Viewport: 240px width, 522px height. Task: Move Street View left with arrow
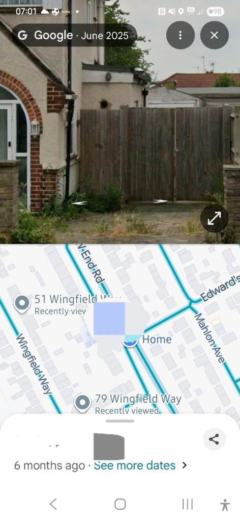click(x=80, y=203)
